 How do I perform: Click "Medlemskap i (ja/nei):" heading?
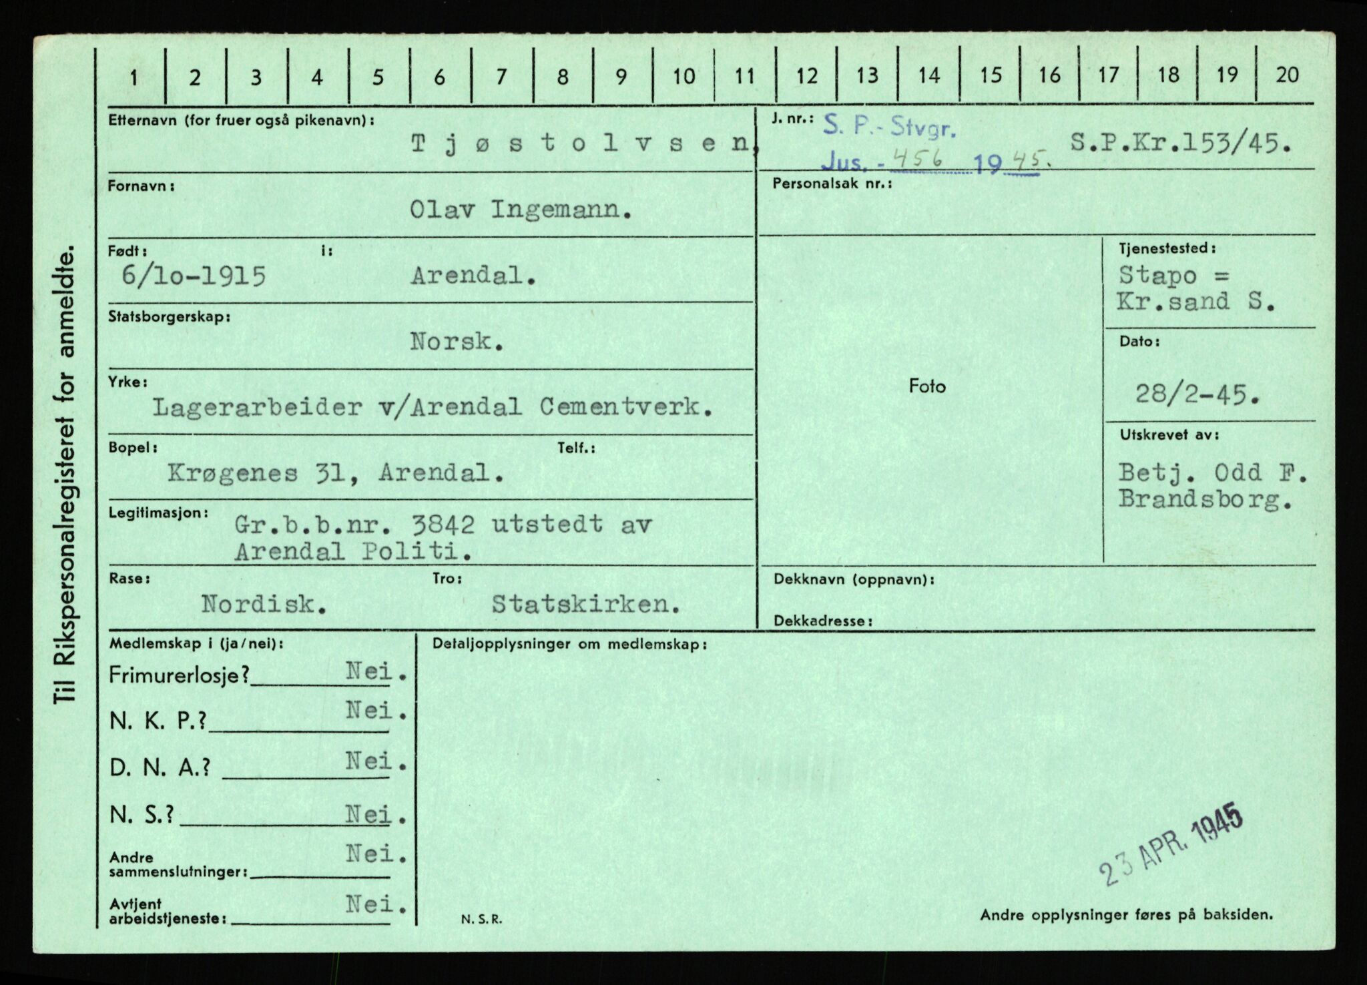pos(196,645)
